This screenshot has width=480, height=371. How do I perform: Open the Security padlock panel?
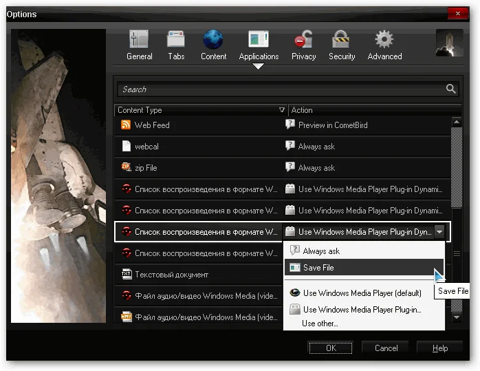pyautogui.click(x=341, y=45)
